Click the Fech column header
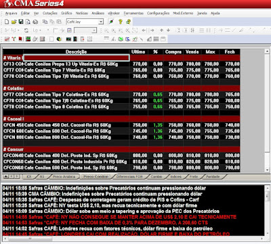Screen dimensions: 271x244 click(230, 52)
